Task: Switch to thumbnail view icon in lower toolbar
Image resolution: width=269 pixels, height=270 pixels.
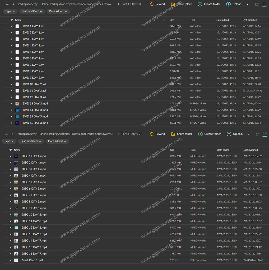Action: [258, 134]
